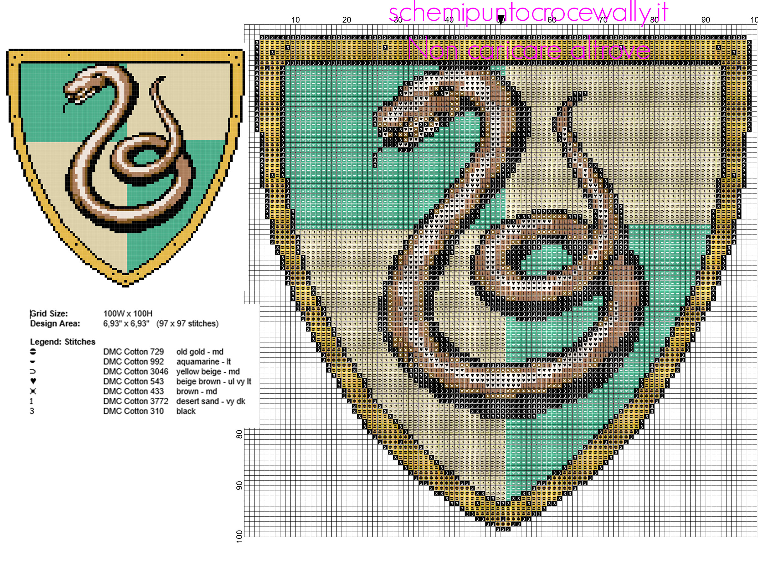Click the yellow beige legend symbol

(33, 372)
